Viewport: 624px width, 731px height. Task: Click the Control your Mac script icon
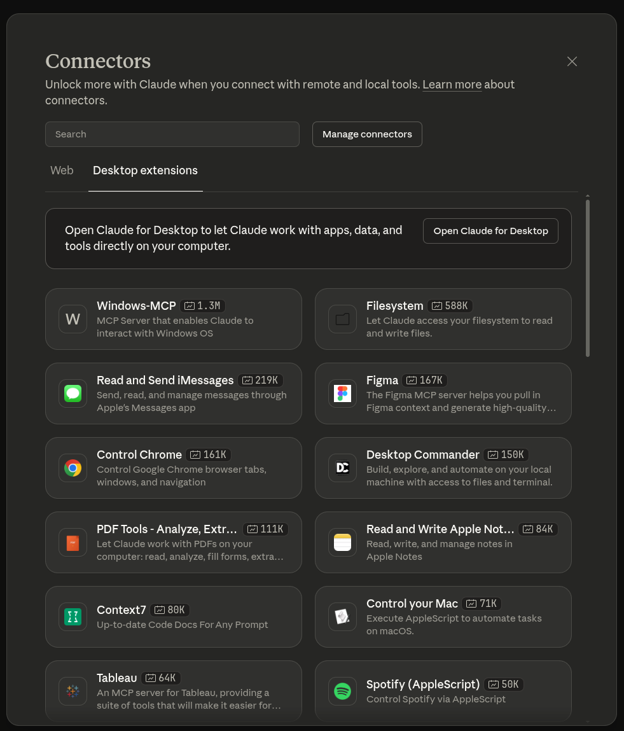(342, 617)
